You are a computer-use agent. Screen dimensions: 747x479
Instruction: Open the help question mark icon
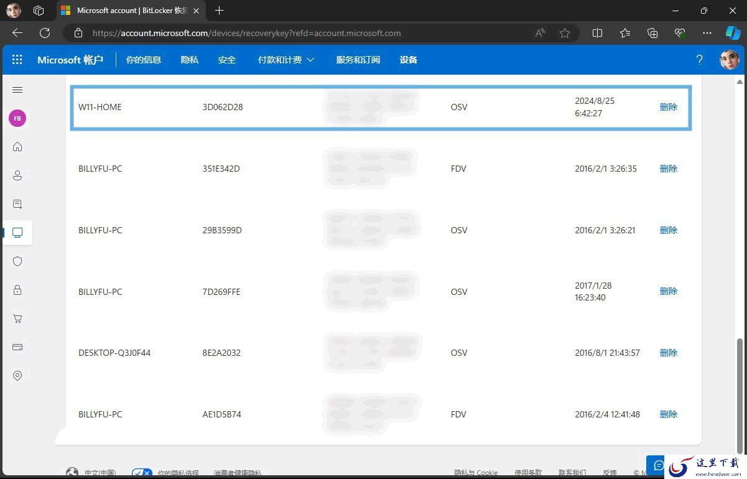[700, 60]
